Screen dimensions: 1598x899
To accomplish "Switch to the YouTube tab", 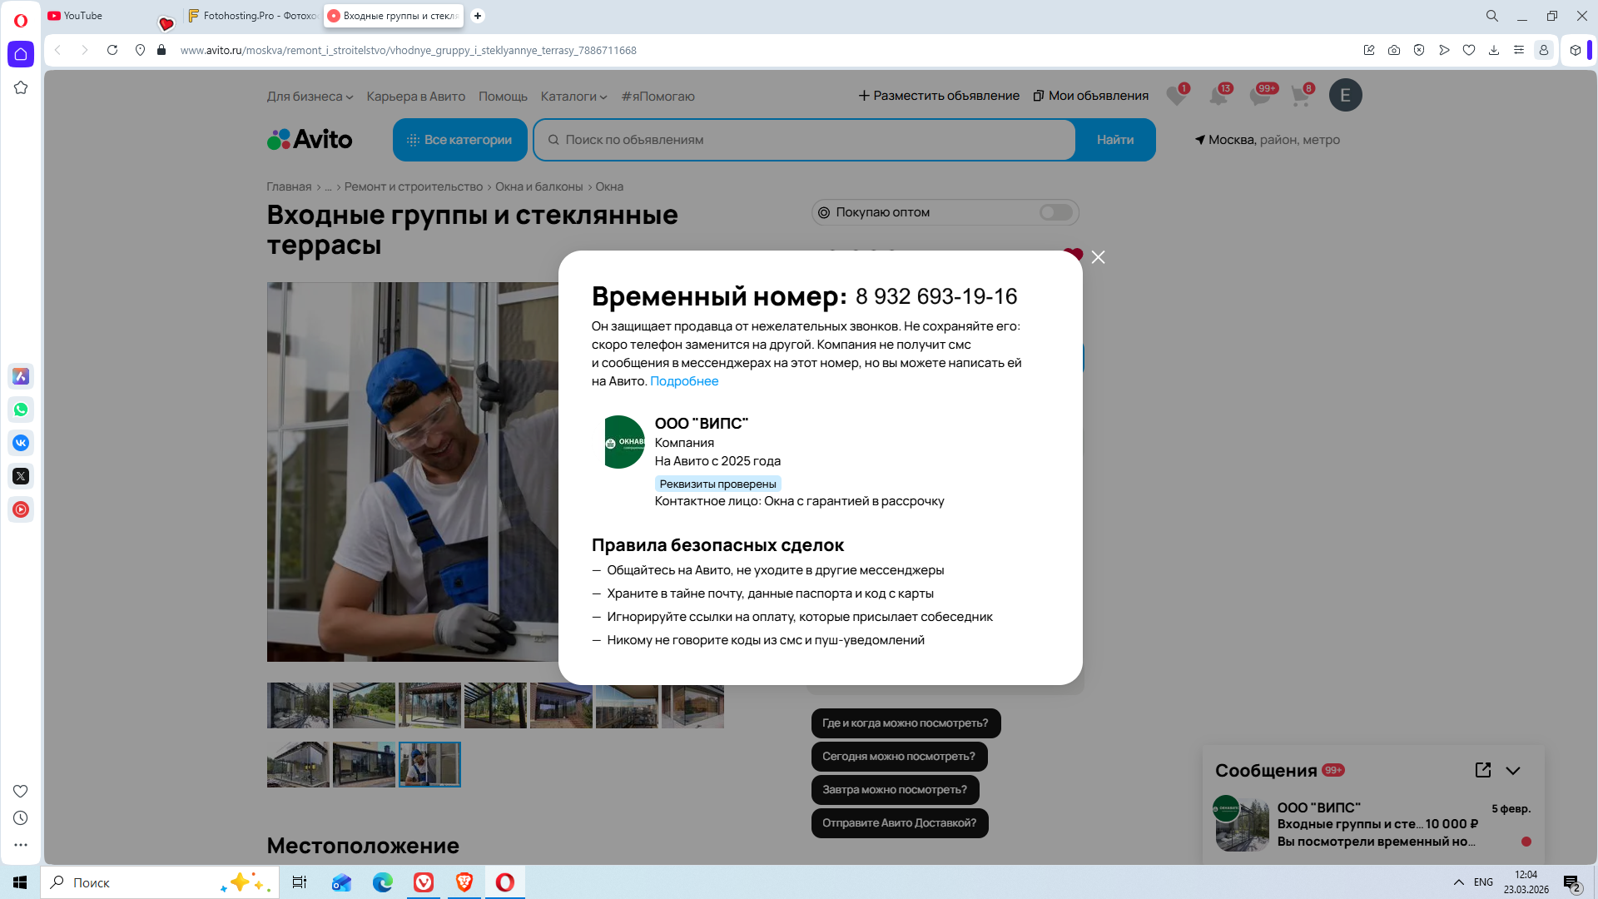I will click(83, 16).
